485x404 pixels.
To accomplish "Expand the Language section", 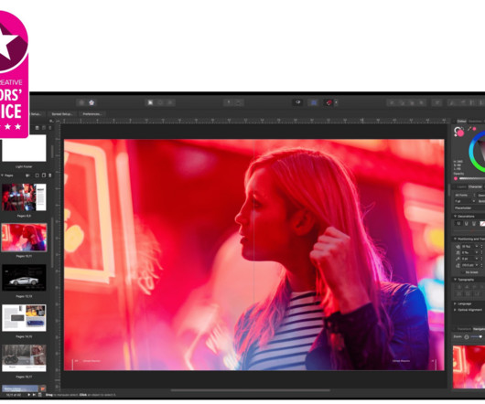I will pyautogui.click(x=455, y=303).
